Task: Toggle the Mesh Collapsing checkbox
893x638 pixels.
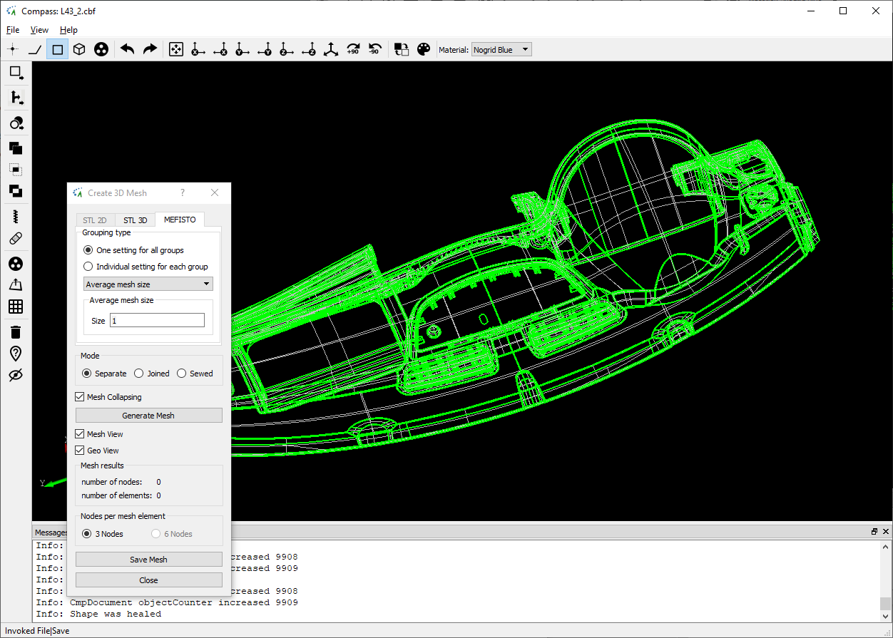Action: click(80, 397)
